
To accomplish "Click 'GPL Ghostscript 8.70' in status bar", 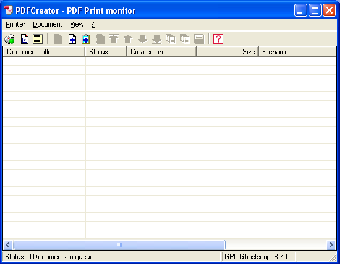I will coord(256,257).
